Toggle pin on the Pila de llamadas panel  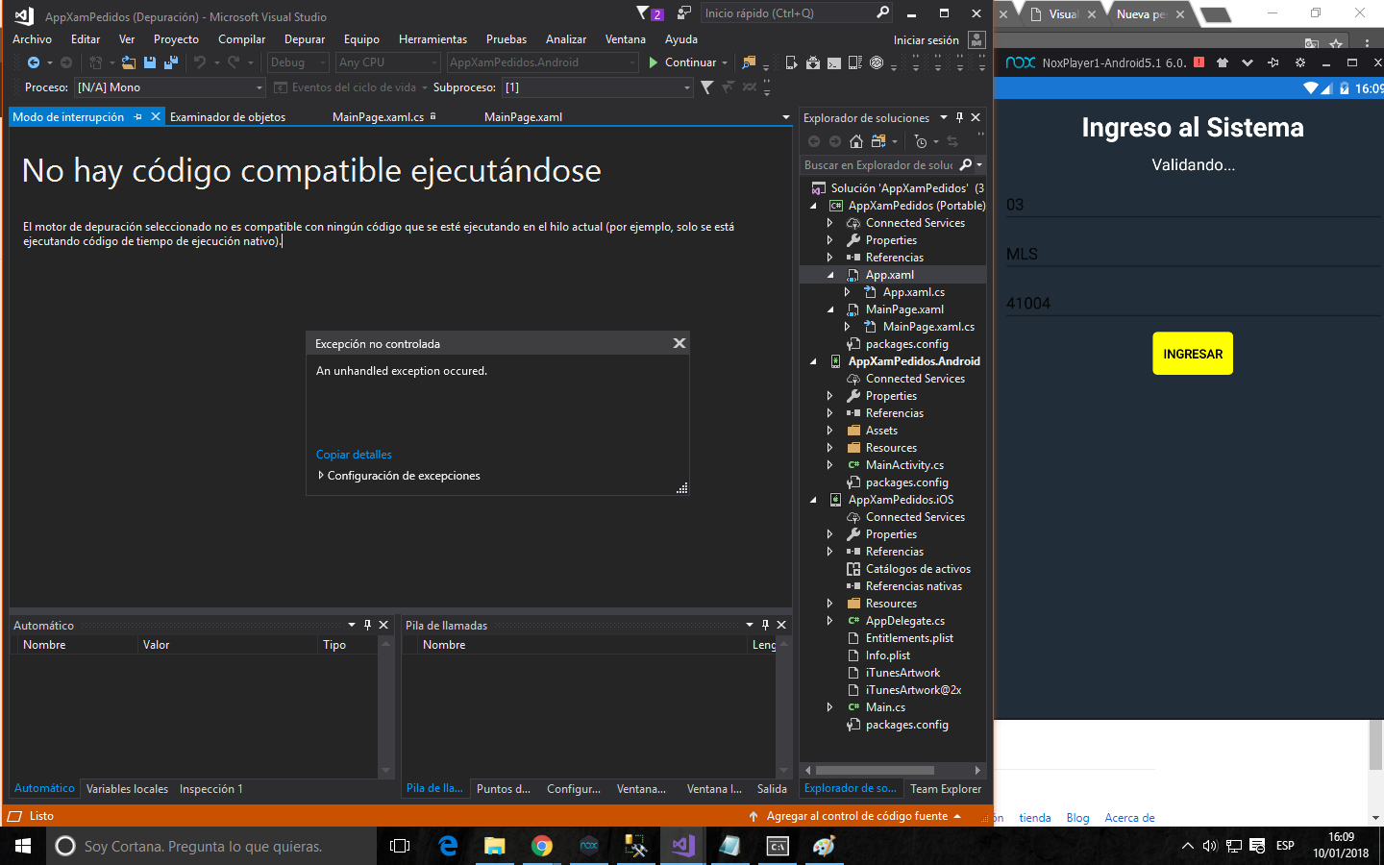pos(765,625)
